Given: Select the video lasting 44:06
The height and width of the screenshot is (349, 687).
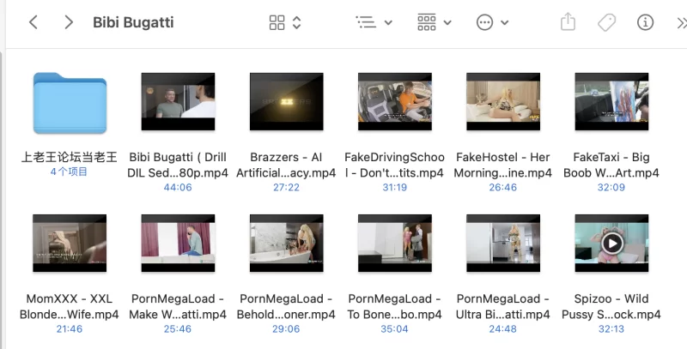Looking at the screenshot, I should (x=178, y=101).
